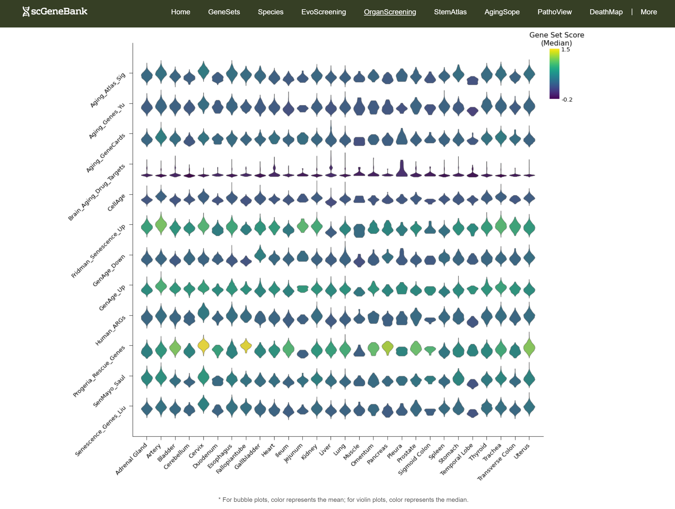Click the Adrenal Gland Aging_Atlas_Sig violin
The width and height of the screenshot is (675, 509).
click(147, 75)
